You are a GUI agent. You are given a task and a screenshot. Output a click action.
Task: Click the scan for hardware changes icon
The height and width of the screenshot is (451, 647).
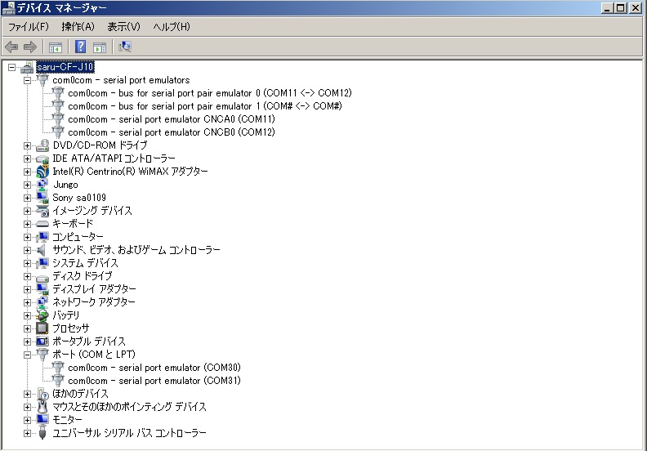[x=125, y=47]
